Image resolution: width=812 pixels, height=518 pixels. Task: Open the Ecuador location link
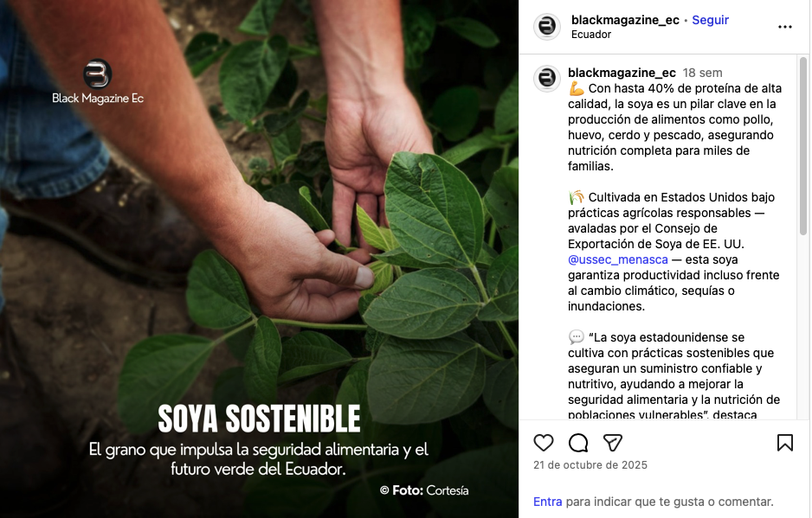pos(591,34)
